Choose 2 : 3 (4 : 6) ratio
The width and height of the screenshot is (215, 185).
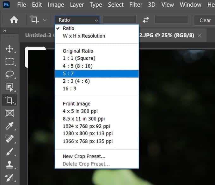coord(97,81)
